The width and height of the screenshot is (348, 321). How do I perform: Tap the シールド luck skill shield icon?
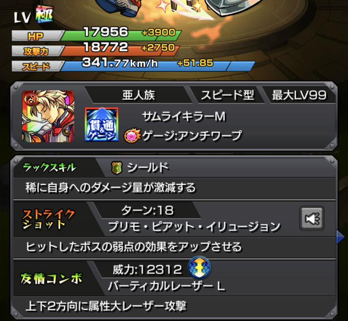click(x=116, y=168)
